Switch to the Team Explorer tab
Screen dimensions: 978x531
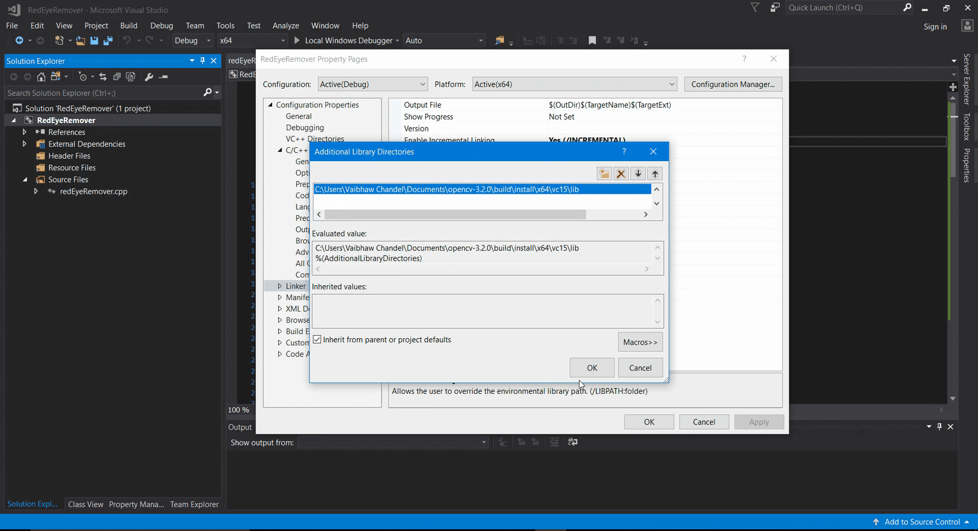pos(194,504)
